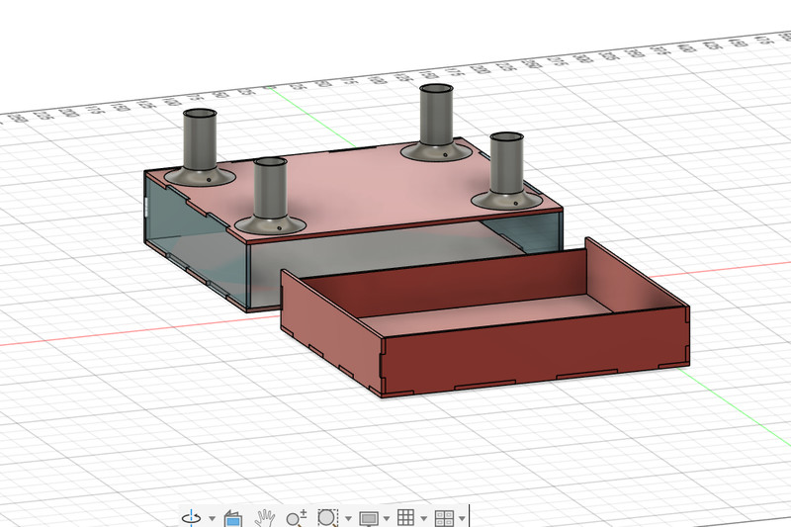Select the Zoom magnifier tool

click(x=296, y=518)
